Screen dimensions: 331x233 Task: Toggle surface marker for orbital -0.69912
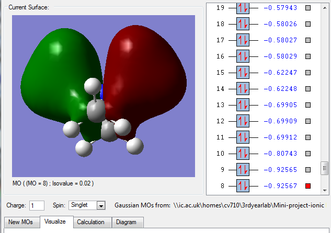tap(308, 137)
